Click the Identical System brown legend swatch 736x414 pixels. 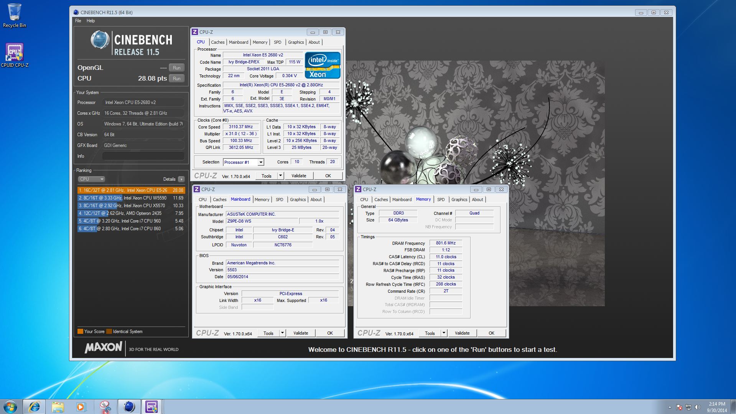pos(109,332)
